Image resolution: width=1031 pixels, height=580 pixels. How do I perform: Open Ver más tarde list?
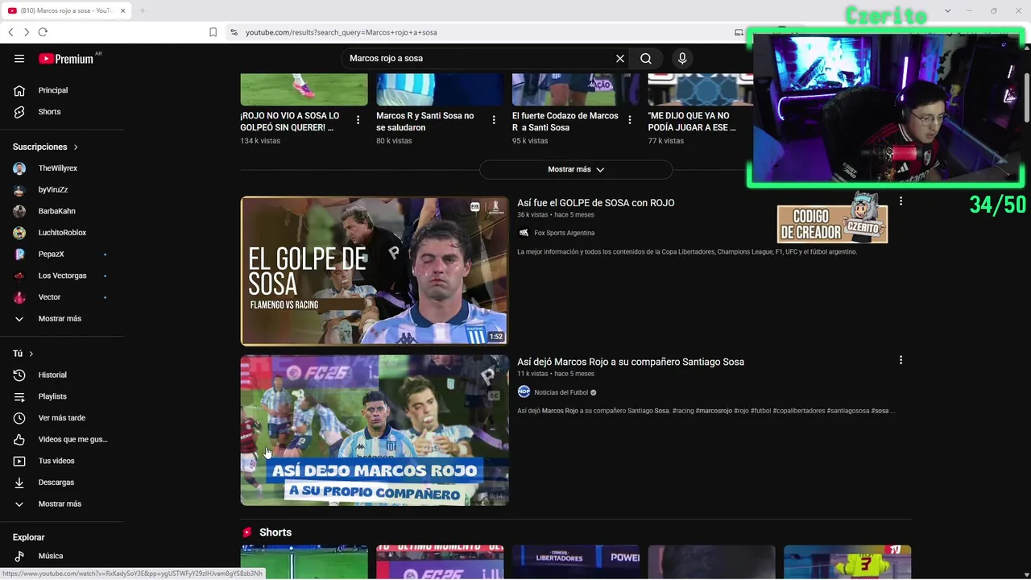(x=62, y=418)
